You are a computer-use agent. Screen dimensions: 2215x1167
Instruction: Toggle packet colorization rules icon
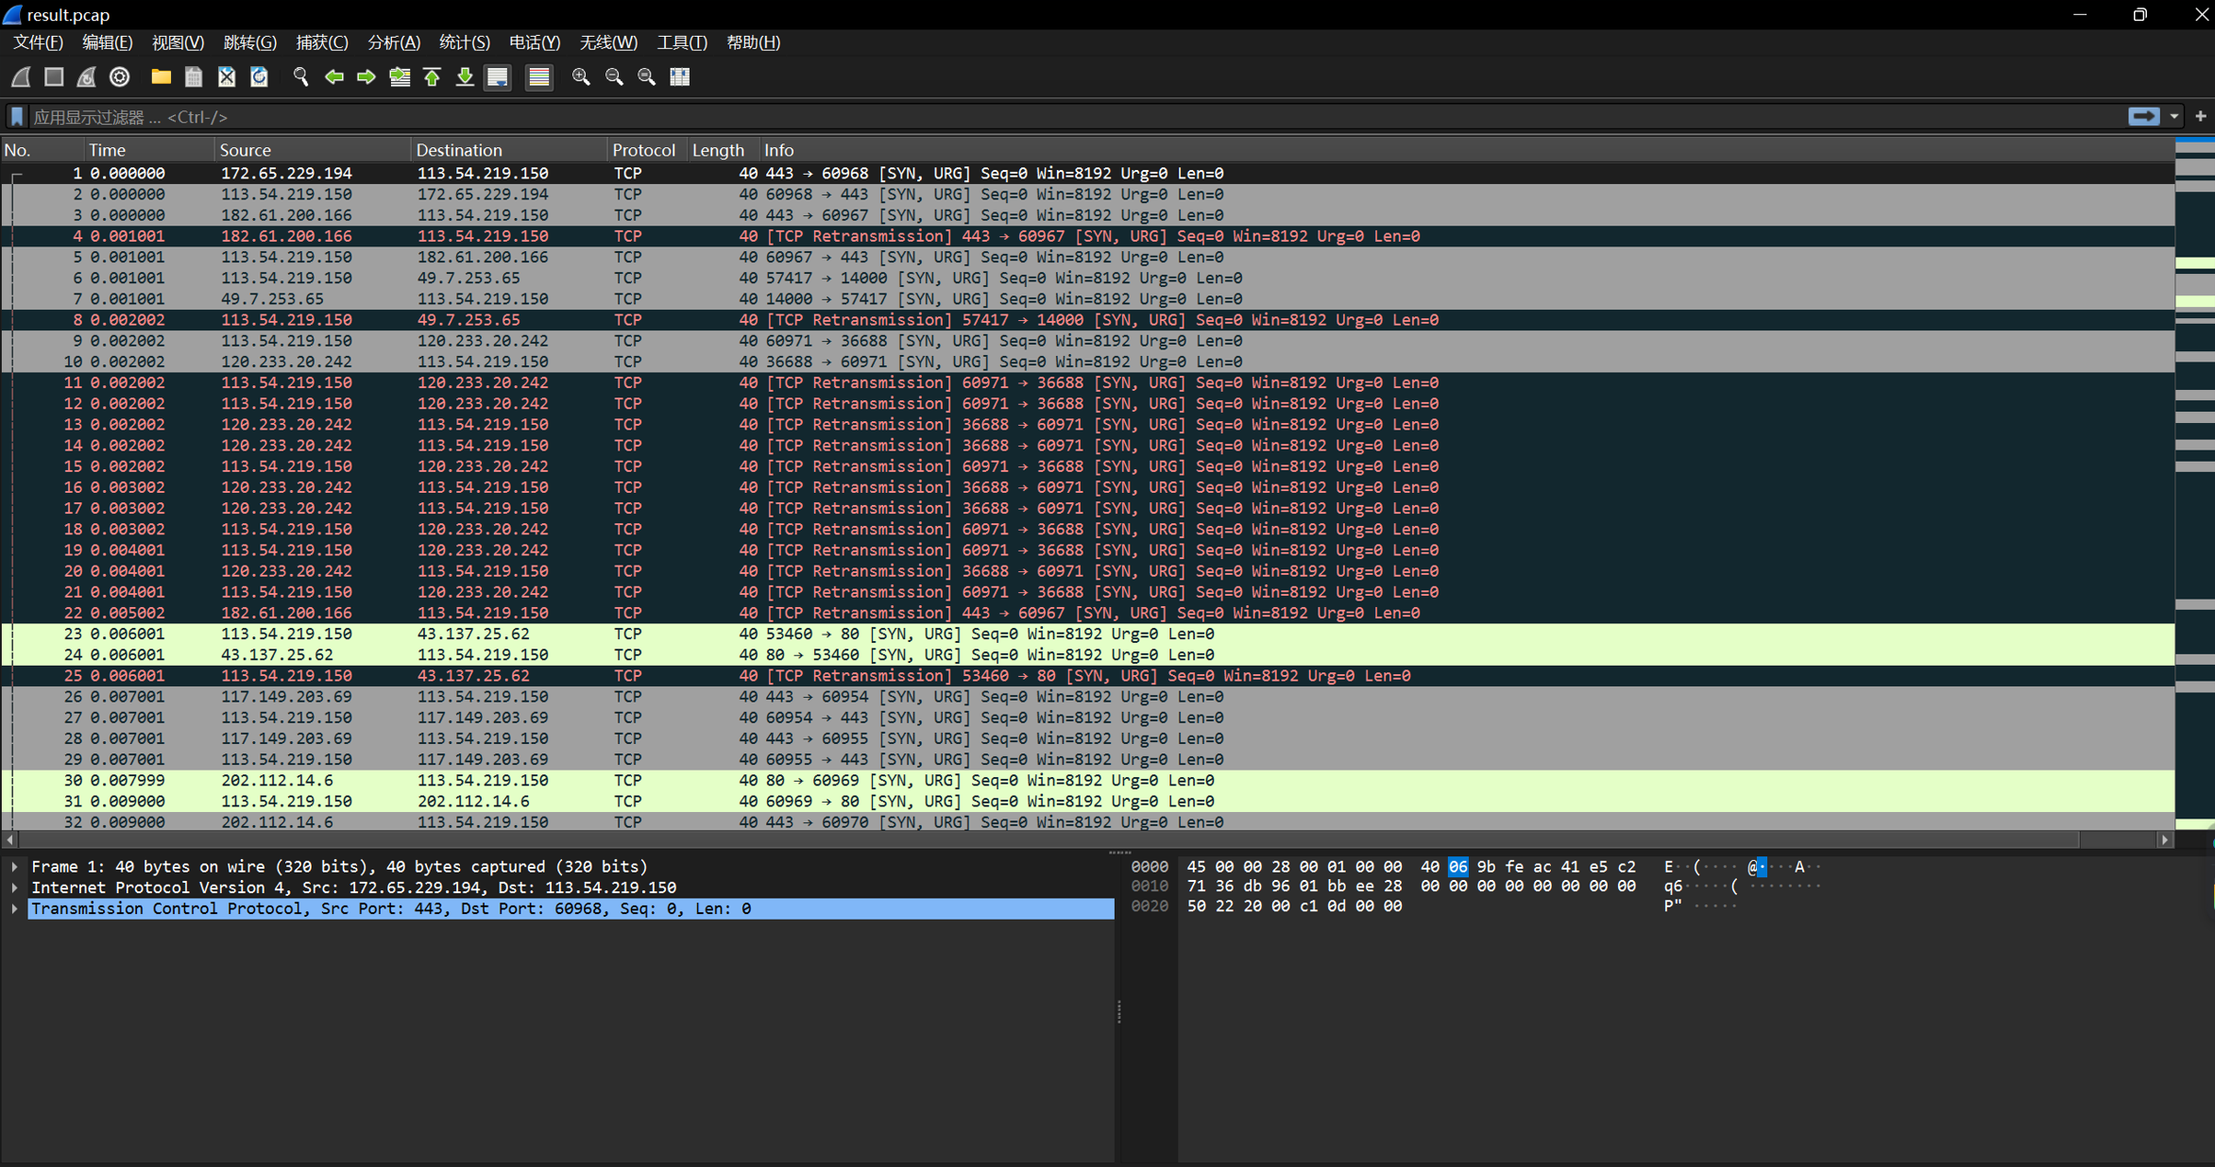539,77
